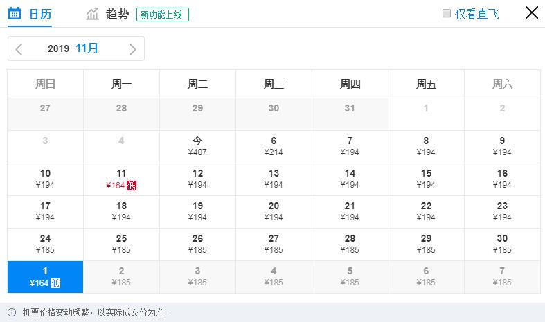Select November 15 date cell

point(426,179)
